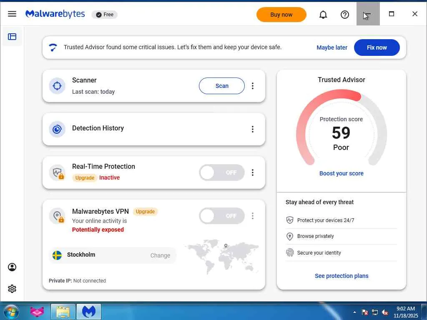Open the hamburger menu
427x320 pixels.
12,14
